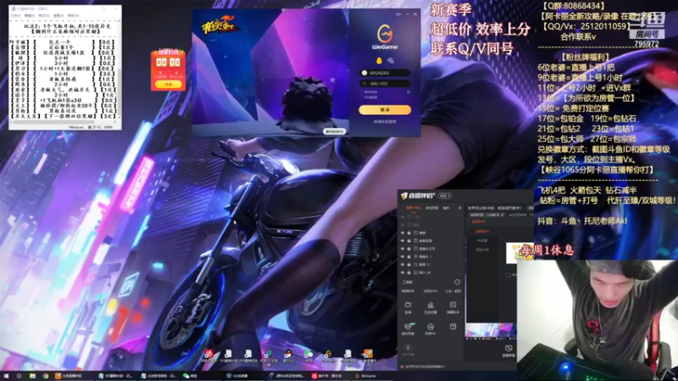This screenshot has height=381, width=678.
Task: Tick the lower checkbox under the WeGame password field
Action: pyautogui.click(x=362, y=97)
